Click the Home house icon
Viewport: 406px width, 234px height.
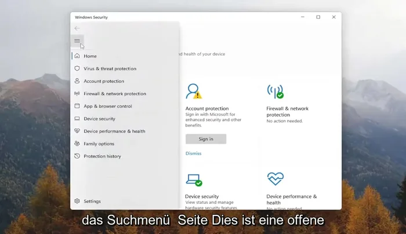pyautogui.click(x=77, y=56)
